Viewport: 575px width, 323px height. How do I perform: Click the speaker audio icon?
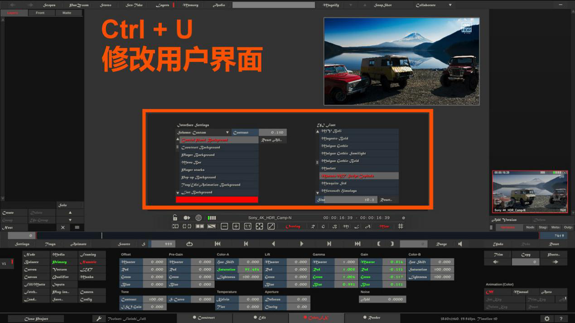(460, 244)
